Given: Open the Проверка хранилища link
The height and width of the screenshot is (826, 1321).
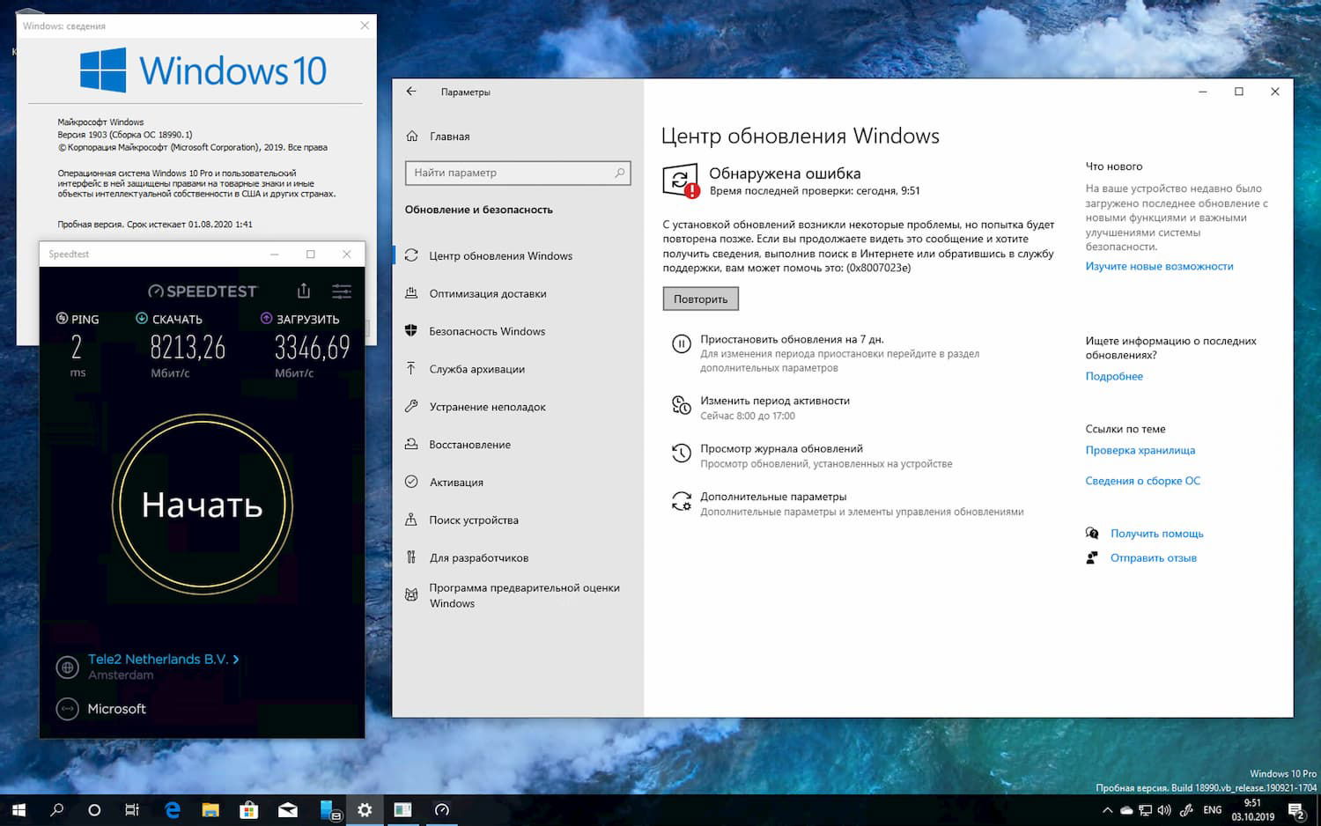Looking at the screenshot, I should point(1140,450).
